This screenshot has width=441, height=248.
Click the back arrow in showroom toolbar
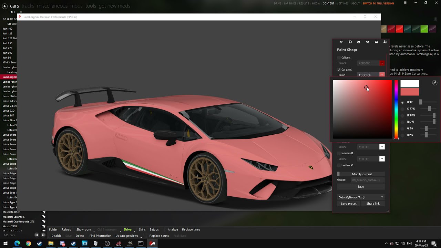pyautogui.click(x=341, y=42)
